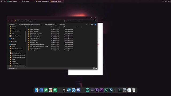The height and width of the screenshot is (96, 171).
Task: Select Lego Project in the navigation pane
Action: pyautogui.click(x=15, y=64)
